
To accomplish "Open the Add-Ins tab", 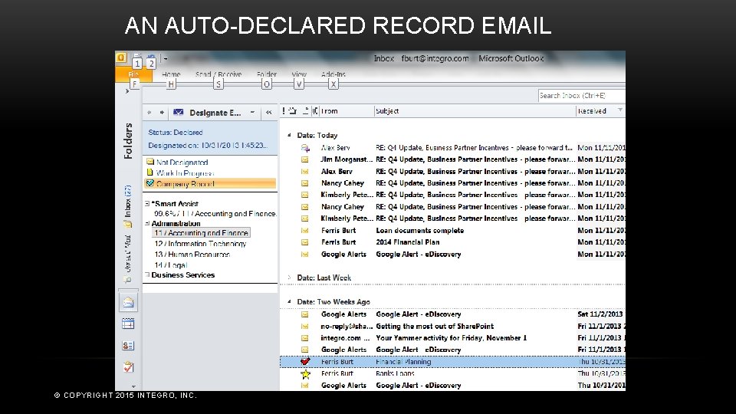I will tap(333, 74).
